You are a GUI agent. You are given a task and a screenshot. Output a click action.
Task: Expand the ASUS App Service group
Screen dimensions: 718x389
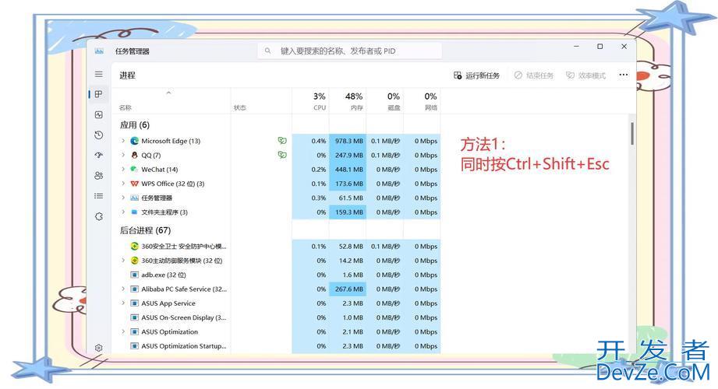pyautogui.click(x=122, y=303)
